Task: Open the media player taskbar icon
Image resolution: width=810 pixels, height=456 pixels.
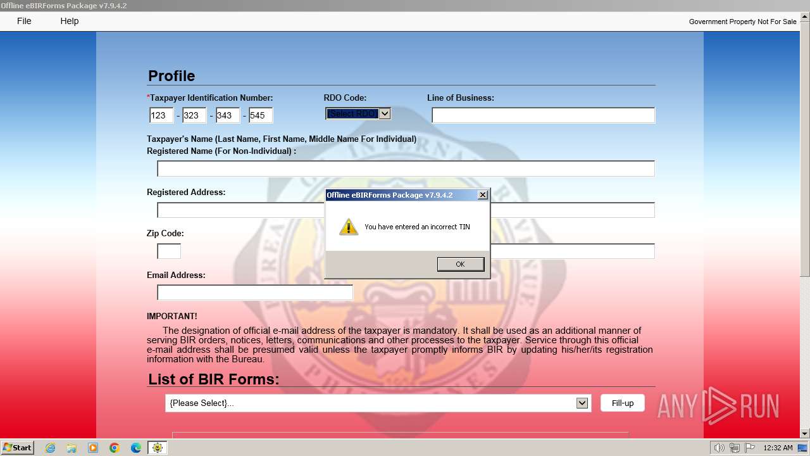Action: (93, 448)
